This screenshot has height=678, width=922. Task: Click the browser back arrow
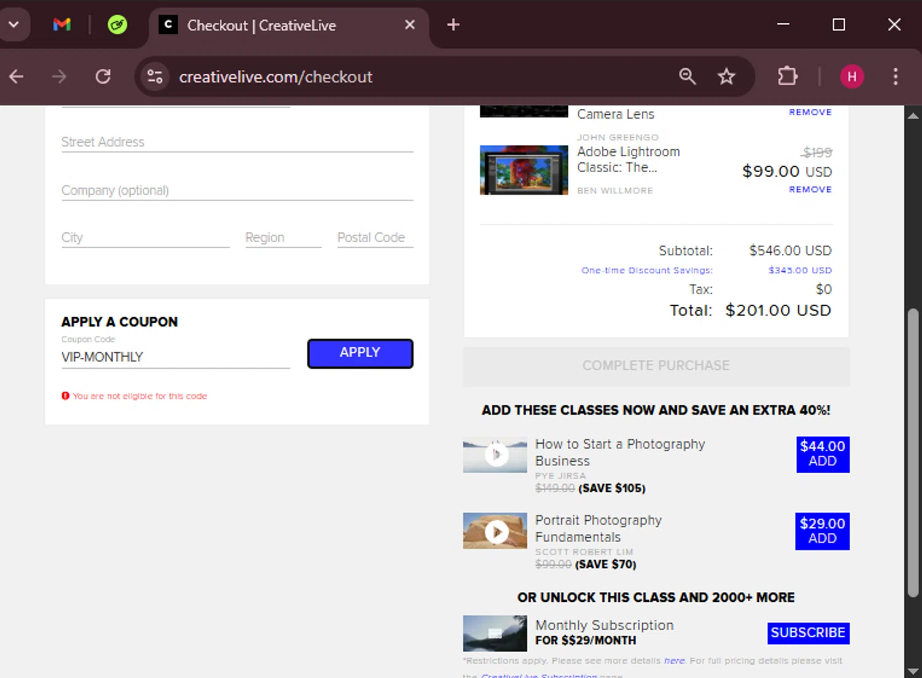[x=17, y=76]
